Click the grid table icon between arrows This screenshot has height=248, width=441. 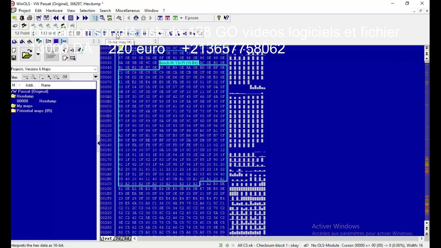[71, 18]
